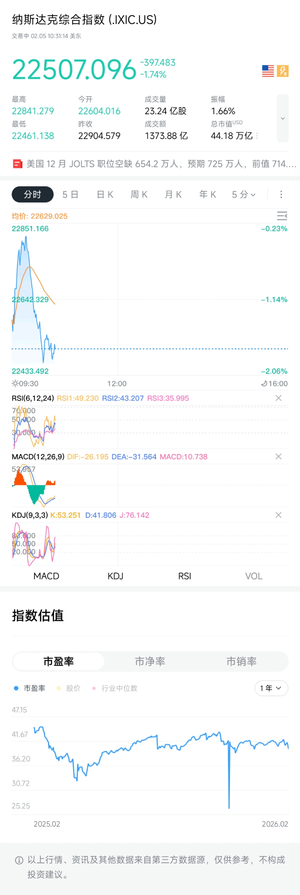Expand the quote details chevron
Screen dimensions: 300x895
click(x=283, y=118)
